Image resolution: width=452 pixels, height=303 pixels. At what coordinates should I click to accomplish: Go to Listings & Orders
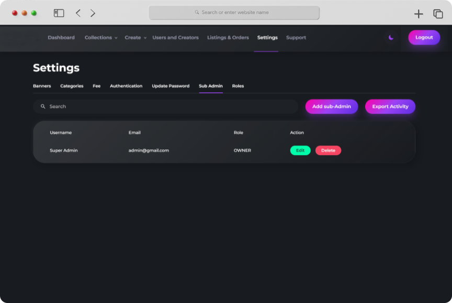pos(228,38)
